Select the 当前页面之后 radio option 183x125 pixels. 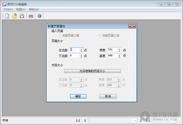[x=100, y=36]
